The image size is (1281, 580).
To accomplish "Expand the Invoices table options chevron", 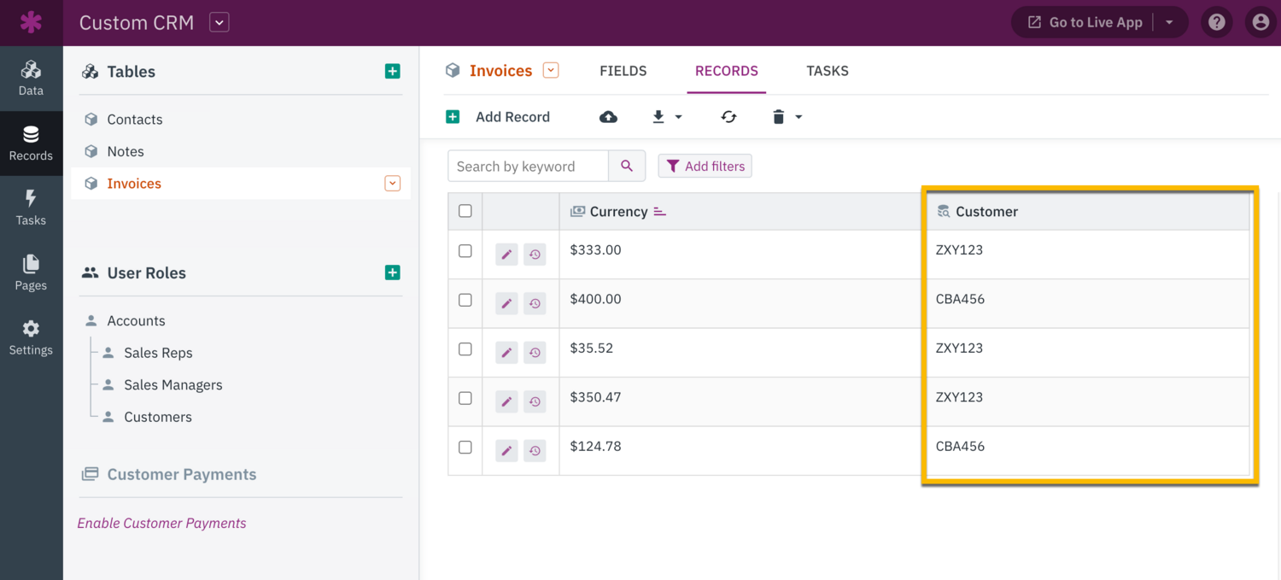I will tap(392, 183).
